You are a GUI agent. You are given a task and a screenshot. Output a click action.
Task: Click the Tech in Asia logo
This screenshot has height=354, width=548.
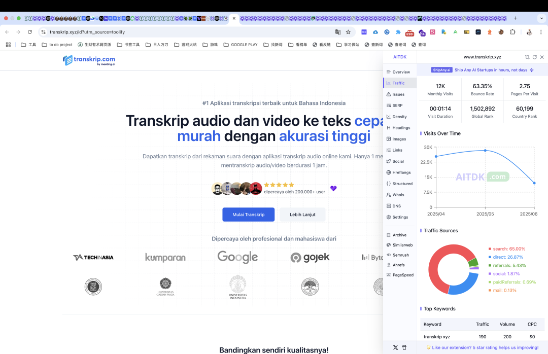[x=93, y=258]
